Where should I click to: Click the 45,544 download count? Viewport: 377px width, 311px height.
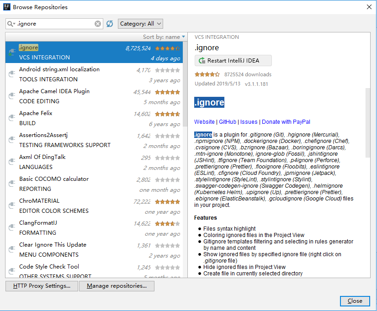click(142, 92)
